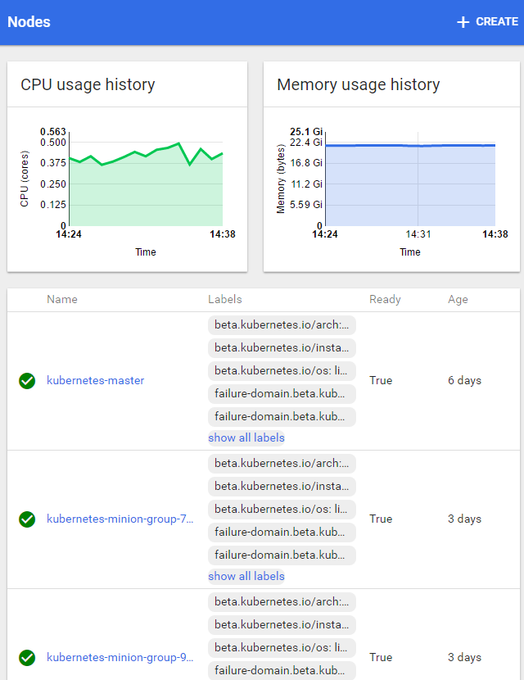Click the 14:31 marker on Memory chart

[x=418, y=233]
